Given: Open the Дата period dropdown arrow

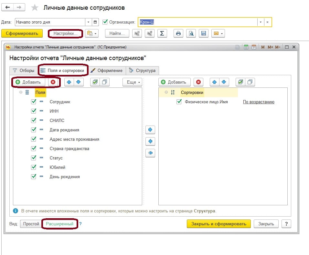Looking at the screenshot, I should point(88,22).
